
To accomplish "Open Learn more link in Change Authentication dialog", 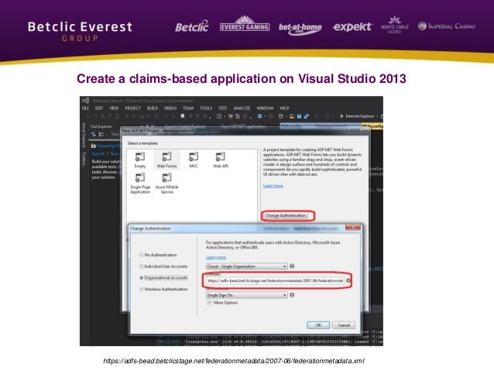I will 216,257.
